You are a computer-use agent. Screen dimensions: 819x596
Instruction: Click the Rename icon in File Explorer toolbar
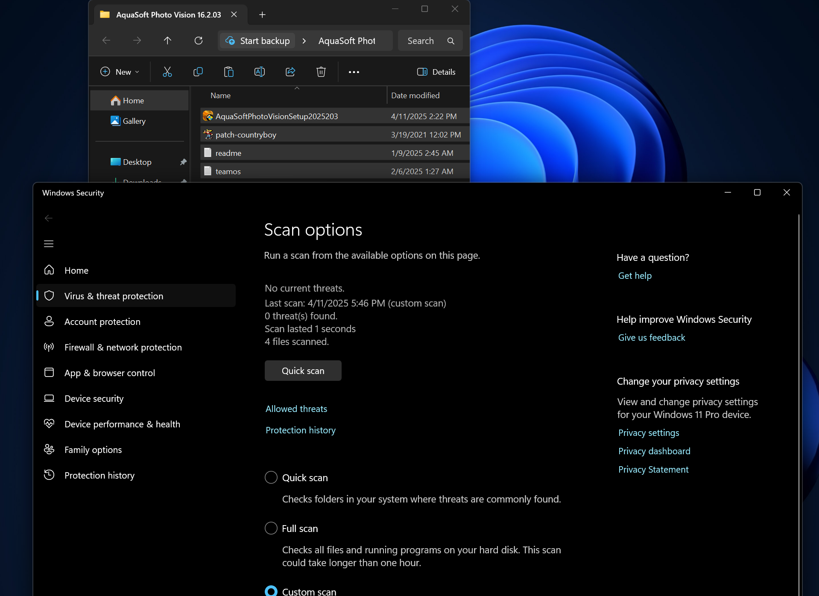[260, 72]
